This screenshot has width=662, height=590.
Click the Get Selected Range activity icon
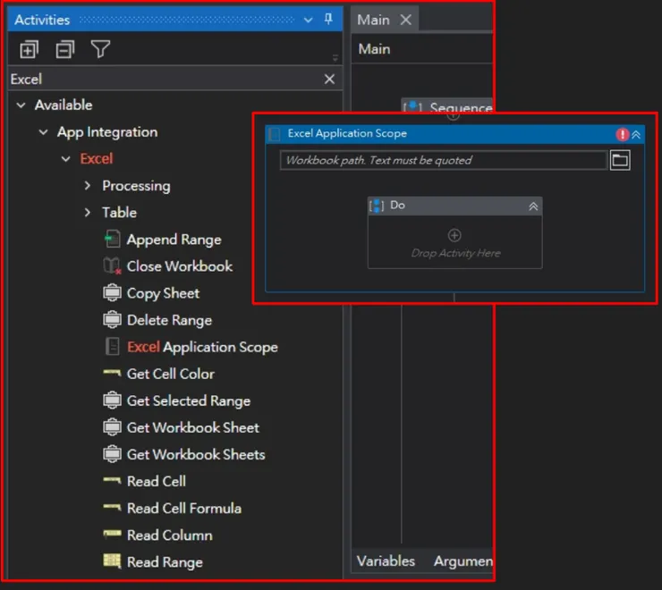[x=112, y=400]
